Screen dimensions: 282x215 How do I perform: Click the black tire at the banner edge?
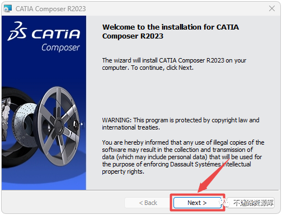(x=11, y=127)
